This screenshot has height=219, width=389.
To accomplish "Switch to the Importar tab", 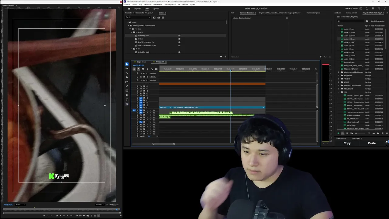I will pyautogui.click(x=138, y=9).
